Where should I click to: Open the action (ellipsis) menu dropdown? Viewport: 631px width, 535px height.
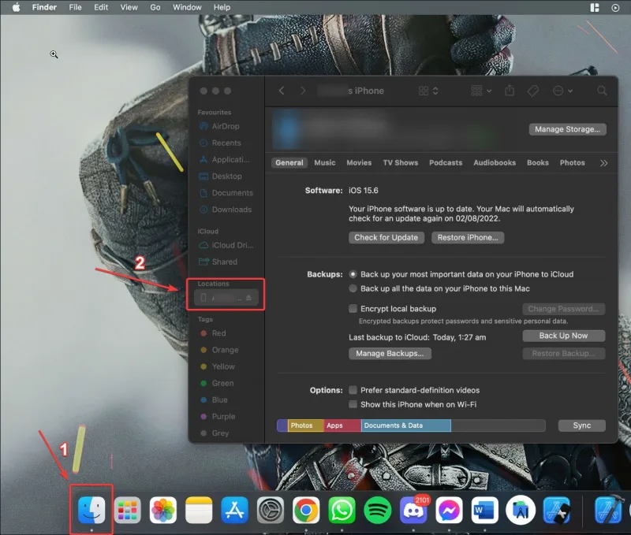pyautogui.click(x=562, y=91)
